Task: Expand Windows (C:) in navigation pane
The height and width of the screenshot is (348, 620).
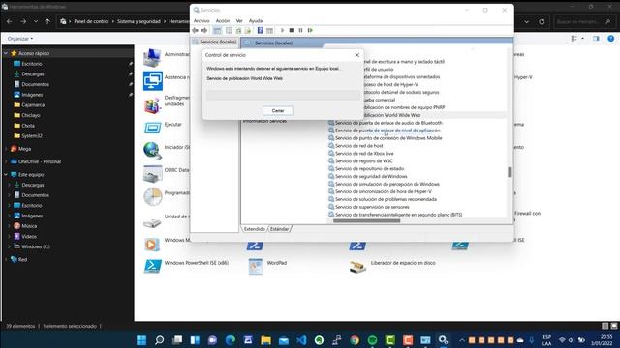Action: (x=10, y=246)
